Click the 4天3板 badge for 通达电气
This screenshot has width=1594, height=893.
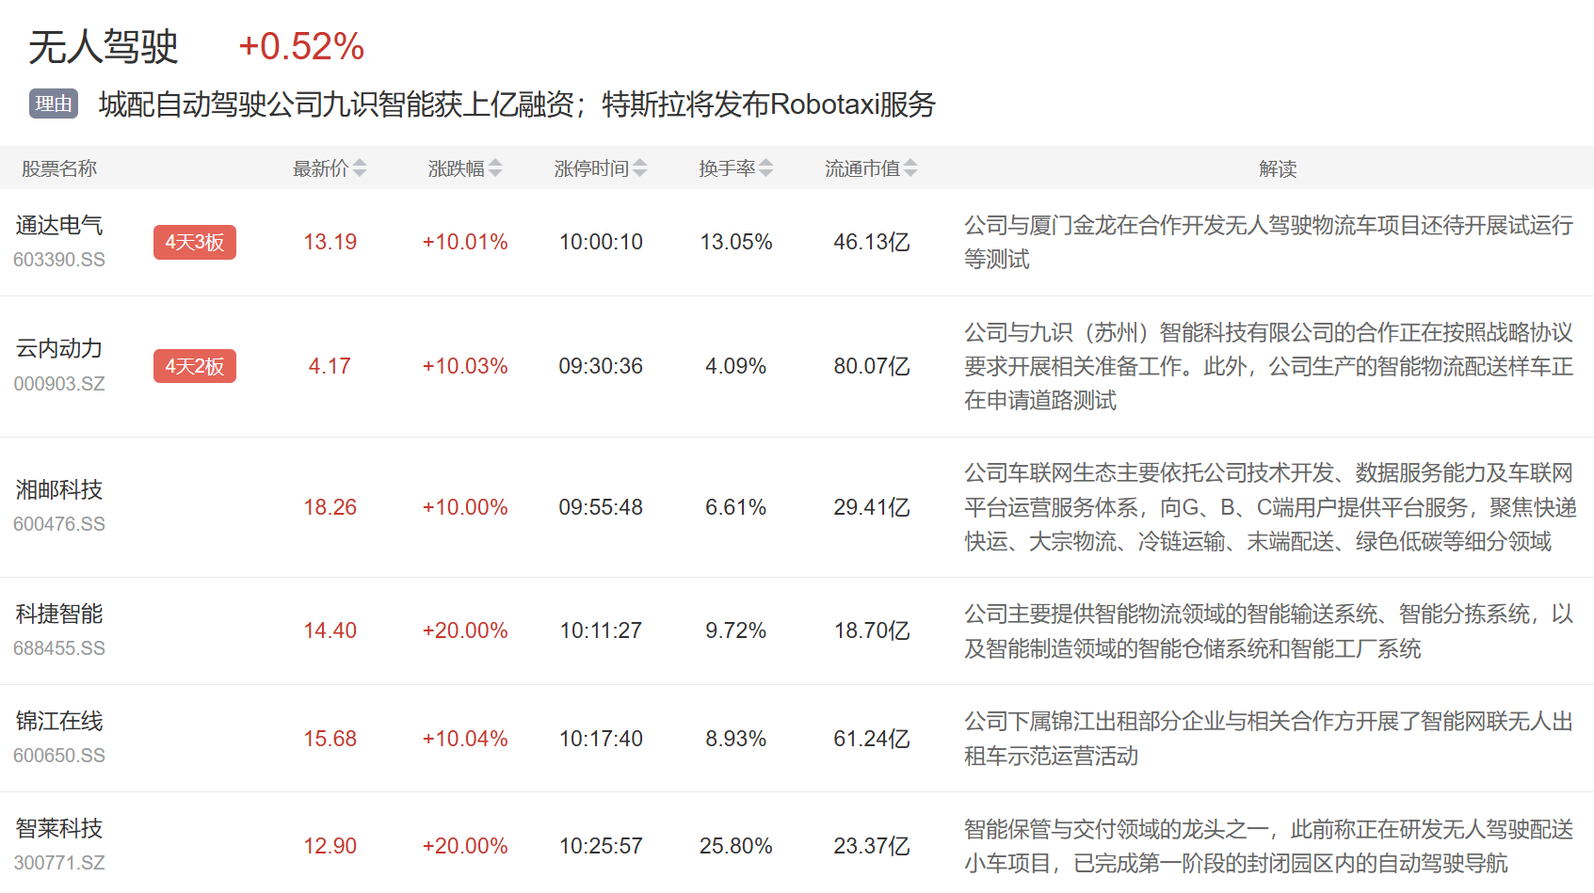pyautogui.click(x=195, y=243)
